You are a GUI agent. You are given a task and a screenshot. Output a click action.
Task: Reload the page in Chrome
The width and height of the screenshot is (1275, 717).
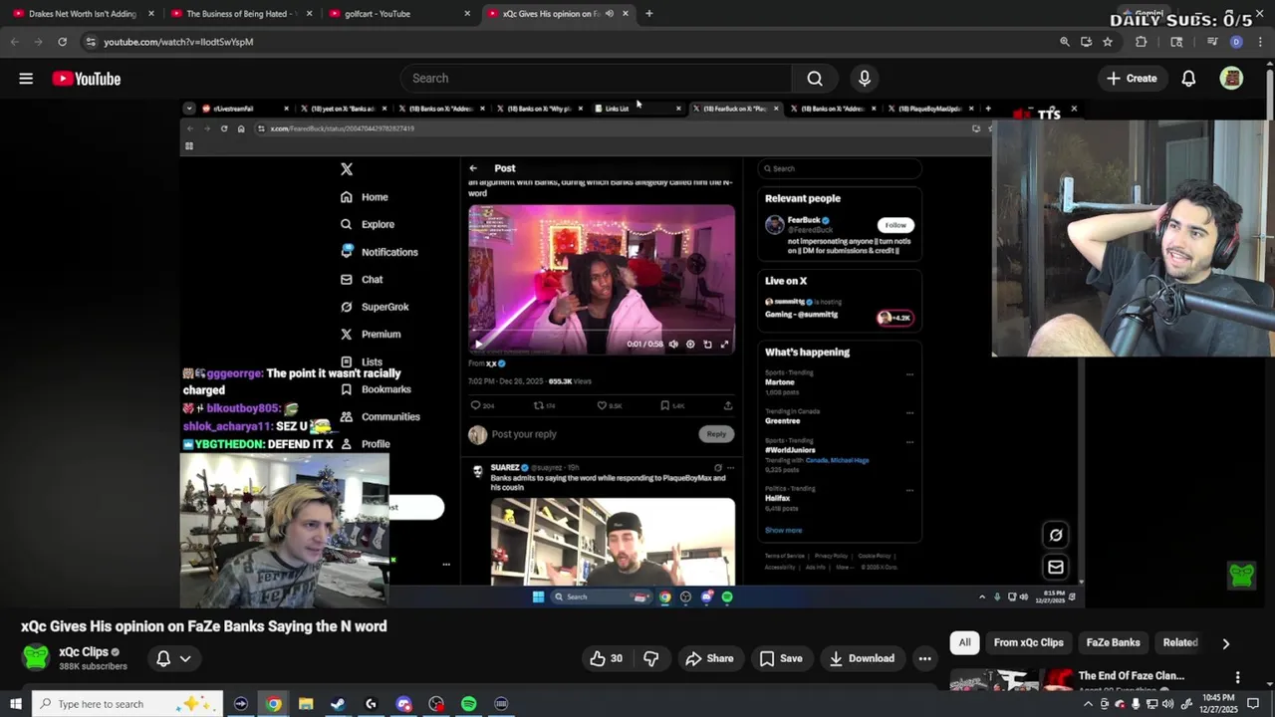62,42
